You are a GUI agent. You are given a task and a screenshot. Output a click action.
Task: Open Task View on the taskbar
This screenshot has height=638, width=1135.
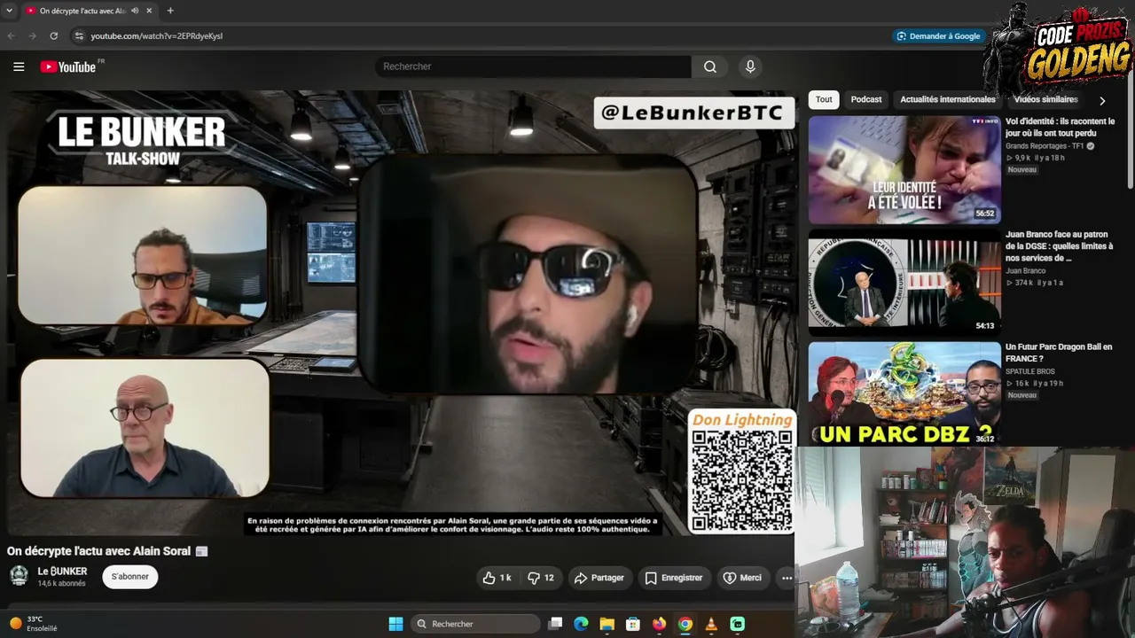point(555,624)
